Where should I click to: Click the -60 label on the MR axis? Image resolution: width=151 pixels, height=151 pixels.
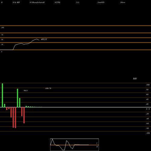(x=147, y=124)
